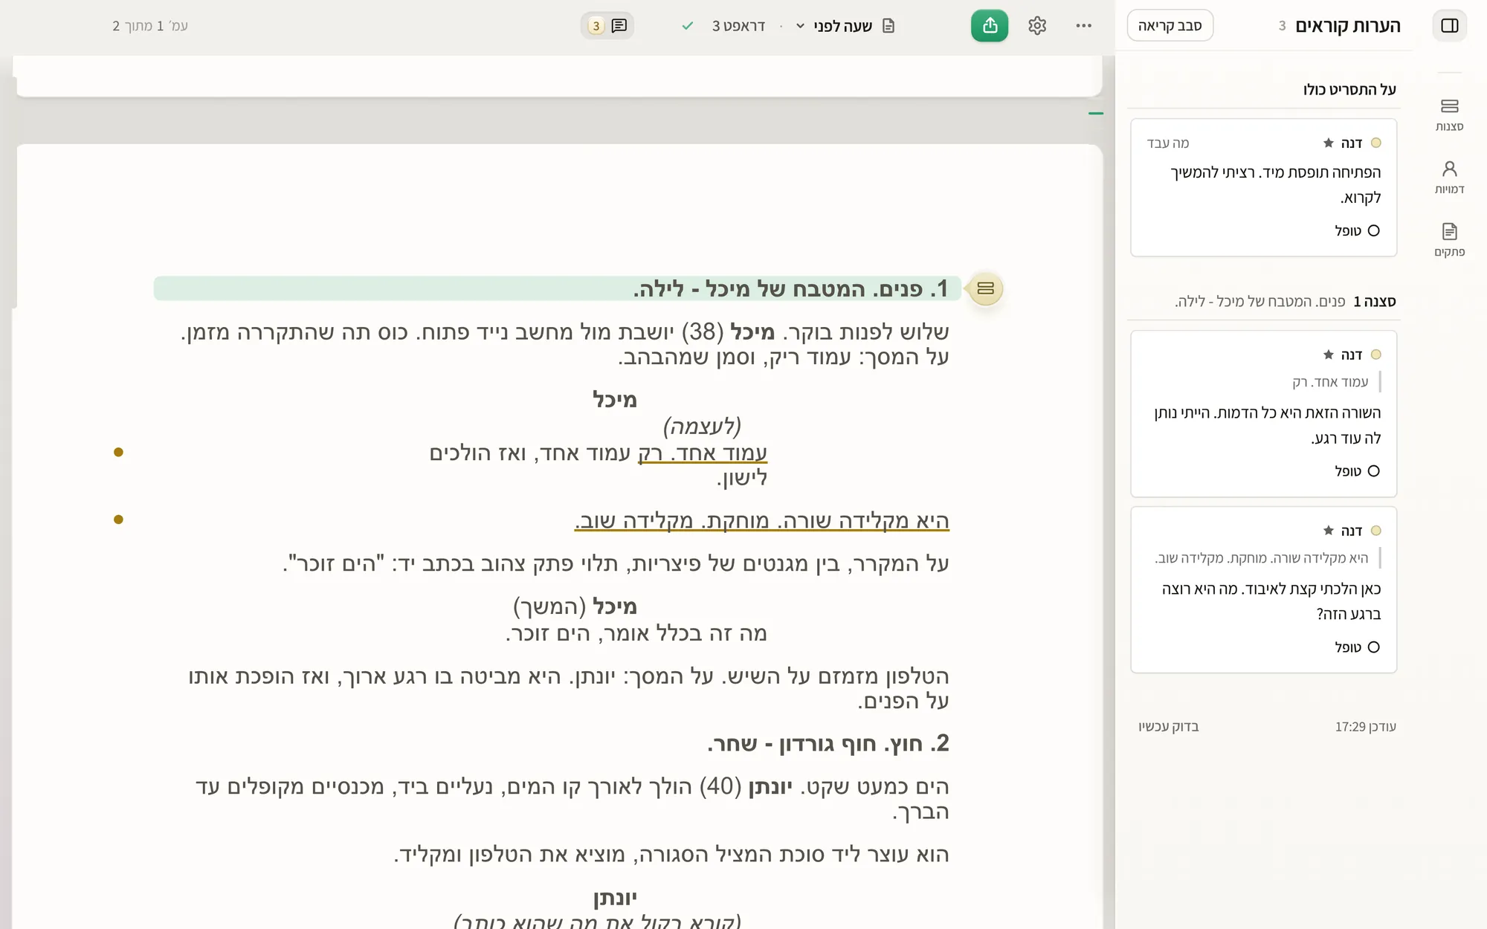The image size is (1487, 929).
Task: Open comments counter badge showing 3
Action: pyautogui.click(x=607, y=26)
